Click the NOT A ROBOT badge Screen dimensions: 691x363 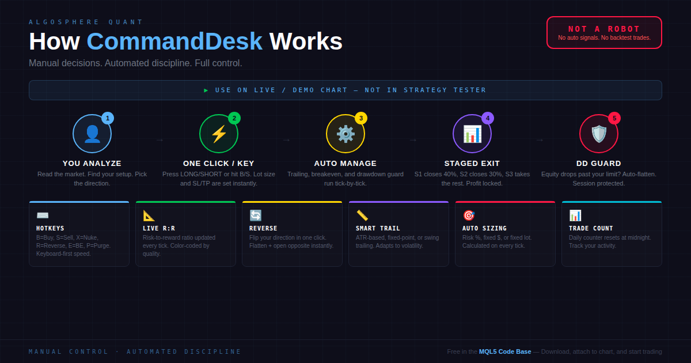click(x=604, y=32)
